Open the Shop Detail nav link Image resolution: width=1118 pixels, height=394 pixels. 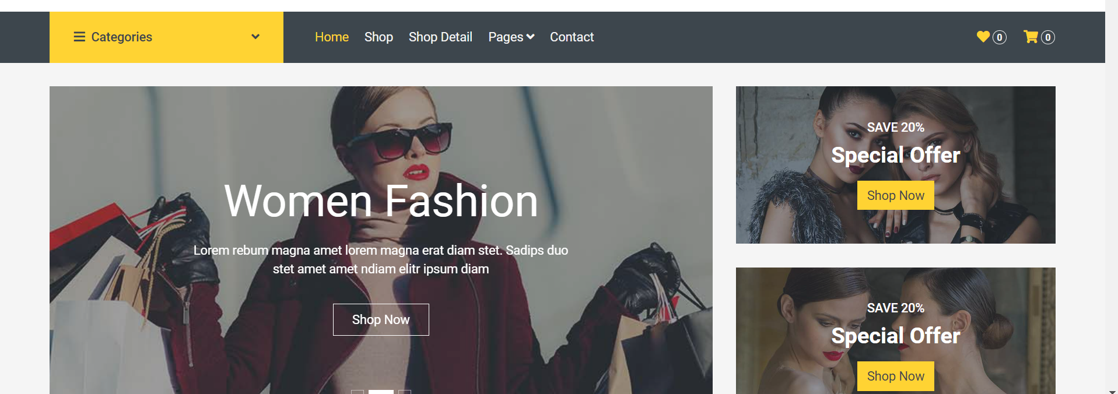440,37
